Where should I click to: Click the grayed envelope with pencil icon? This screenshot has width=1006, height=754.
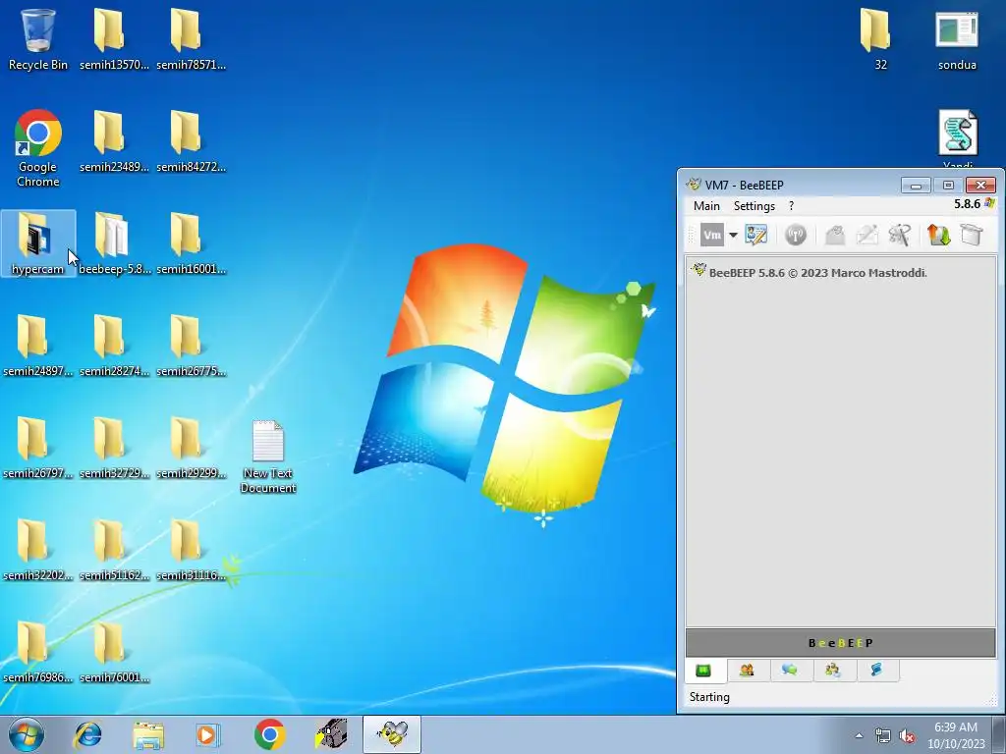coord(866,235)
